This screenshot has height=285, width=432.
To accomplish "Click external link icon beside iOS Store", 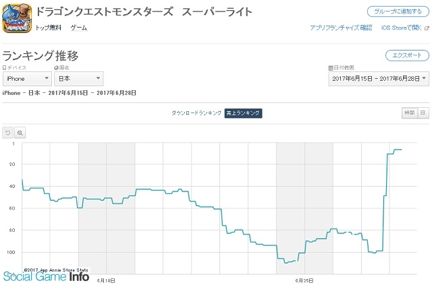I will [x=427, y=28].
